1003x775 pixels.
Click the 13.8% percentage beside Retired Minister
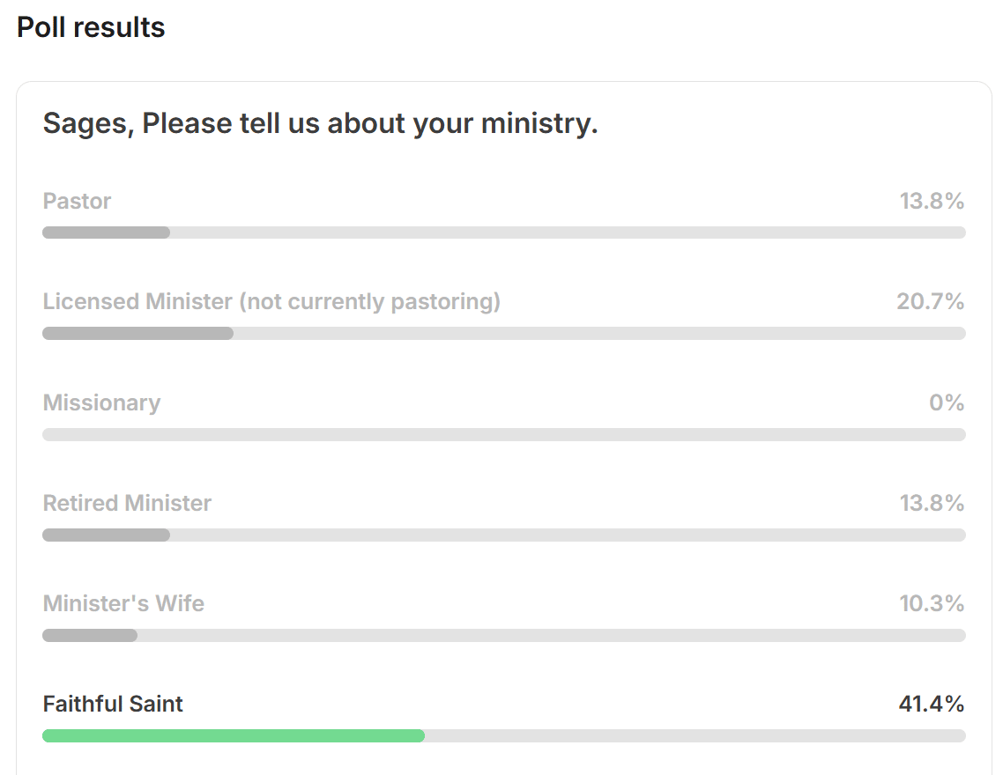click(x=932, y=503)
